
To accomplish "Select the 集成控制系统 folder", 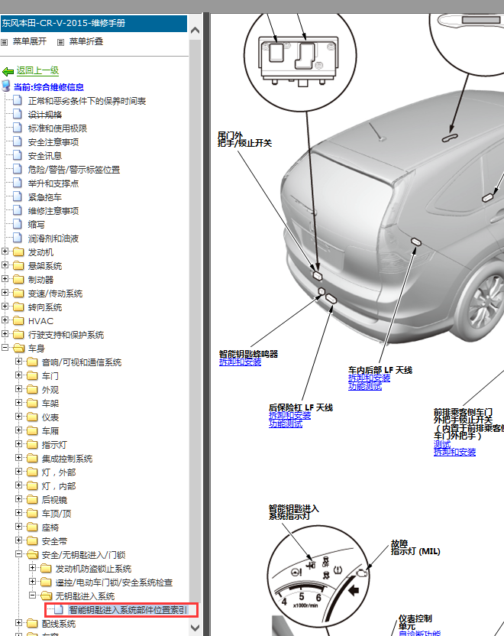I will [x=67, y=459].
